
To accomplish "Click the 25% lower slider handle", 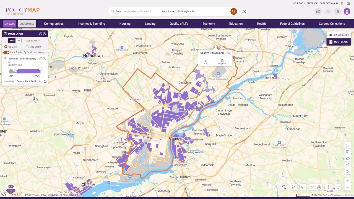I will 17,69.
